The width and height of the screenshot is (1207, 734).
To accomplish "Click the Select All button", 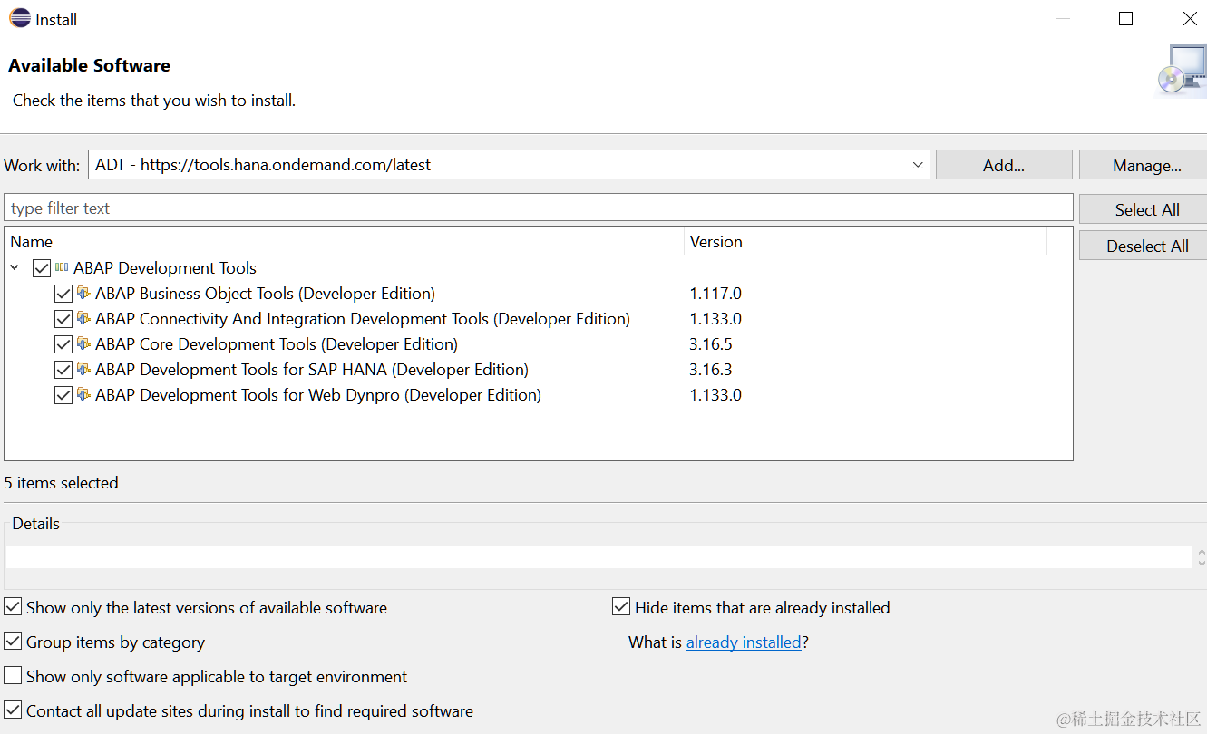I will [1145, 209].
